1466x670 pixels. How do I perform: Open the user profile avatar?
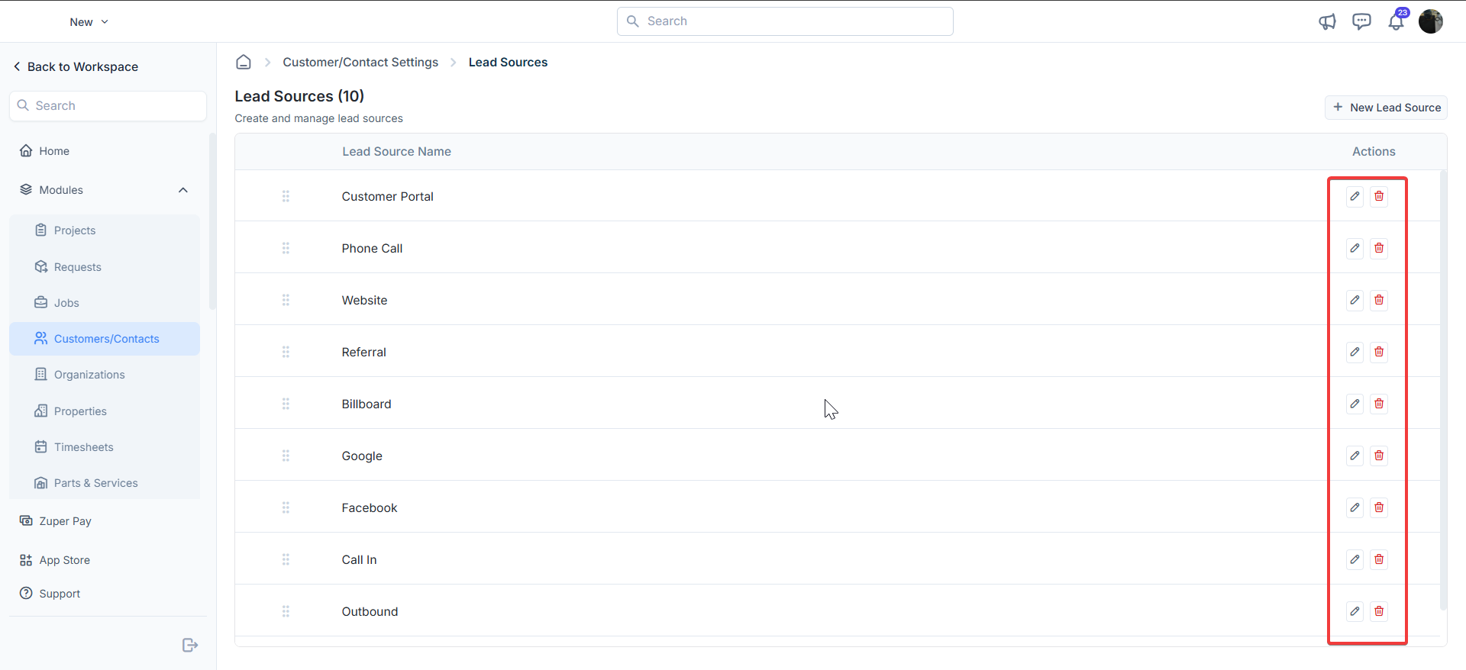pos(1431,21)
